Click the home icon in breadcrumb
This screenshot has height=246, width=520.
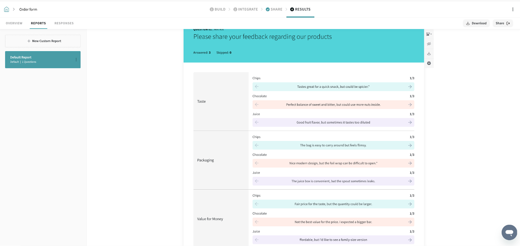tap(6, 9)
